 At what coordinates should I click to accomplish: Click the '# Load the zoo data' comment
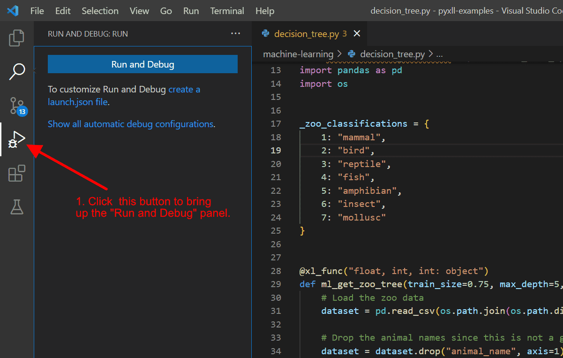[373, 298]
